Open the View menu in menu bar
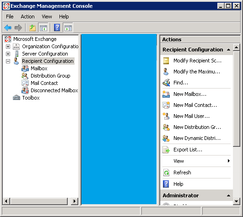Image resolution: width=243 pixels, height=217 pixels. coord(47,17)
